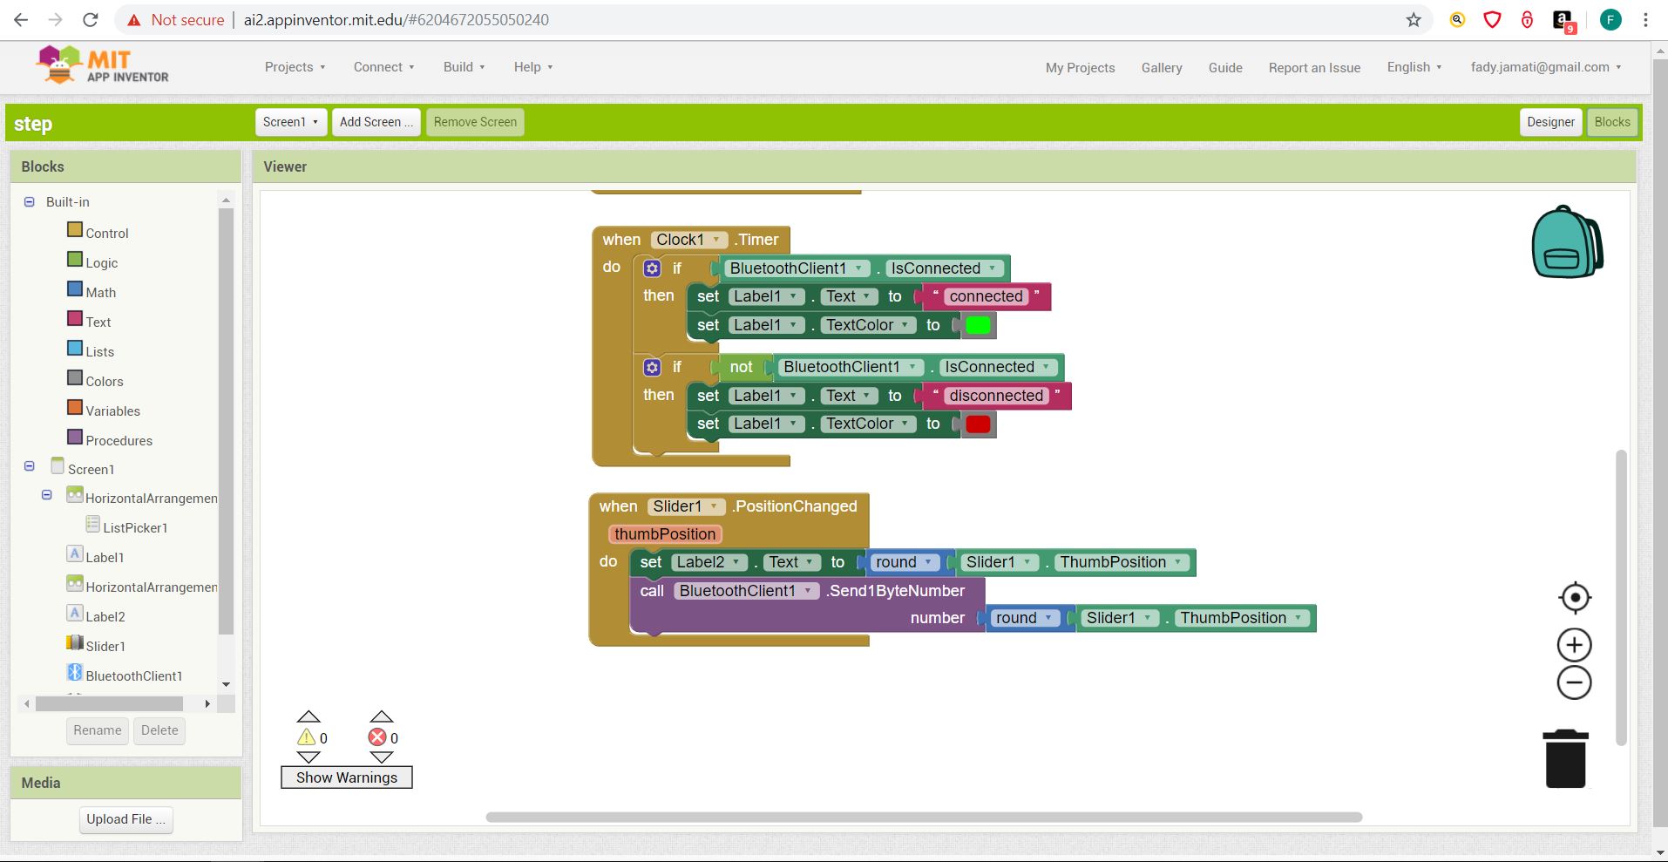This screenshot has width=1668, height=862.
Task: Open the BluetoothClient1 dropdown in the call block
Action: pos(746,591)
